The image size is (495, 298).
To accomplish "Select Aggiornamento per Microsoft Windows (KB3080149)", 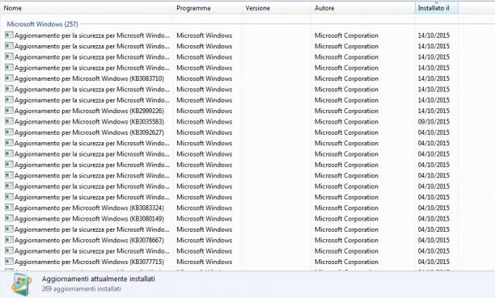I will (89, 219).
